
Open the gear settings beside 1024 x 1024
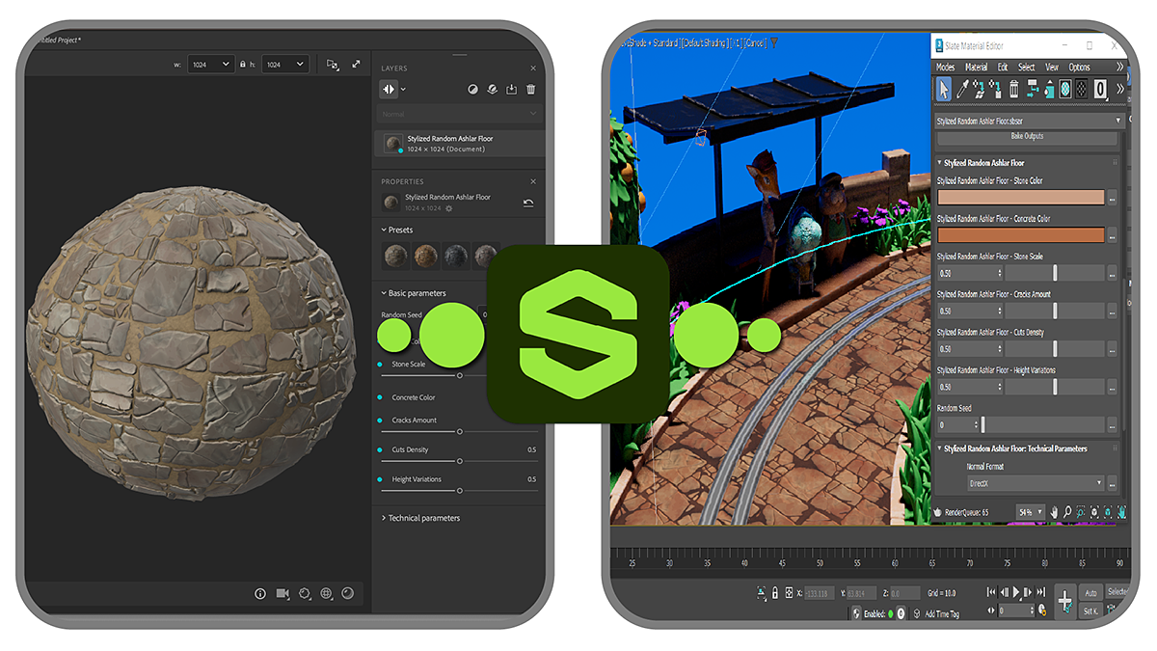click(x=448, y=208)
